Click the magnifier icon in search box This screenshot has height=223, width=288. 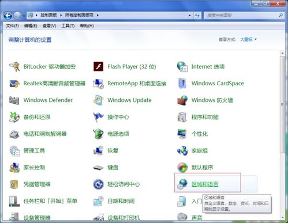(x=280, y=16)
